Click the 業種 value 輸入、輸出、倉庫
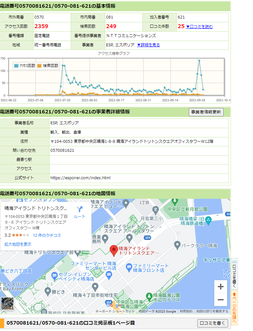Image resolution: width=253 pixels, height=331 pixels. pos(66,132)
